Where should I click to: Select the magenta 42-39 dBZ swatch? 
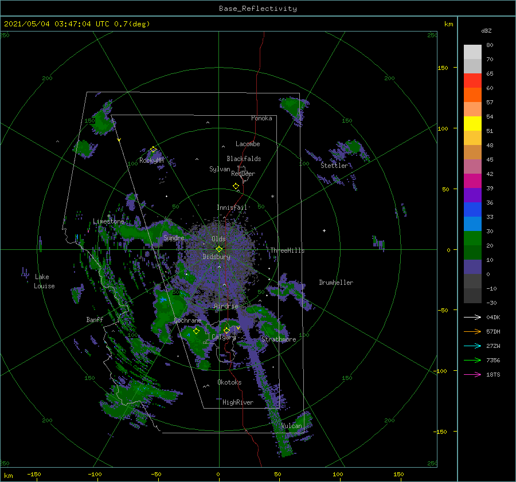pyautogui.click(x=472, y=181)
